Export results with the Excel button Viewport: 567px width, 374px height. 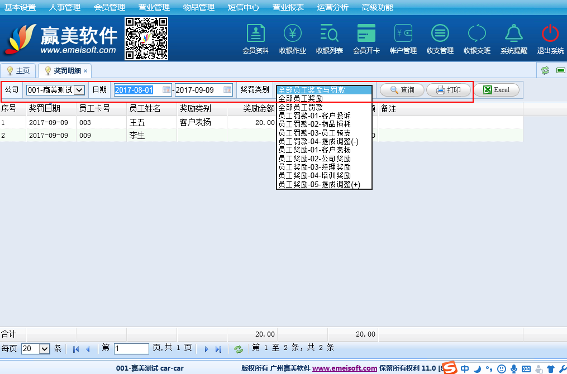pos(496,90)
